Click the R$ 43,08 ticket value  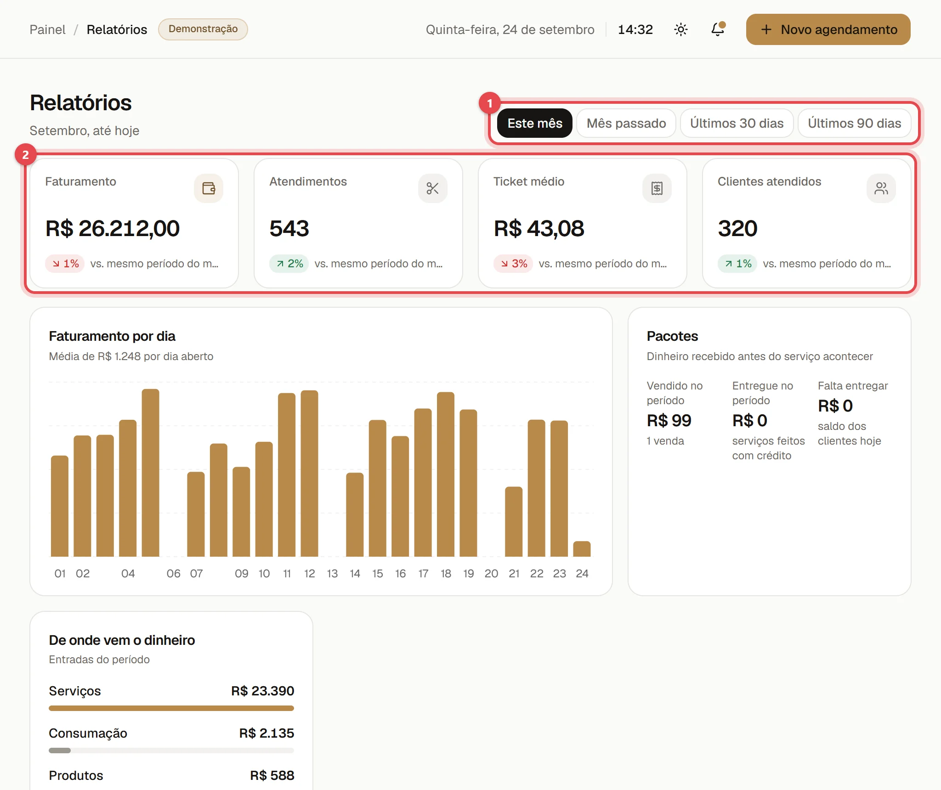click(x=539, y=228)
